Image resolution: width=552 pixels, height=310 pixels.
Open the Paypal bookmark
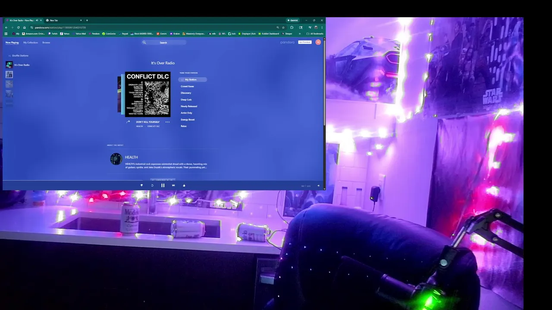123,34
